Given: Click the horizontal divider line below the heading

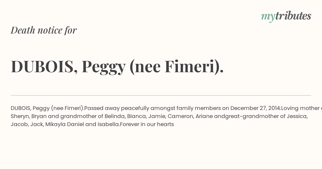Looking at the screenshot, I should point(161,95).
